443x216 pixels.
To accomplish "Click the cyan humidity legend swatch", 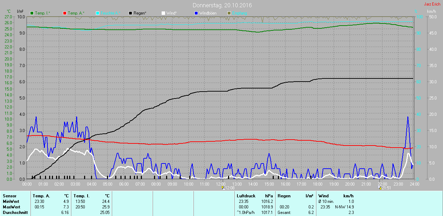I will point(98,13).
